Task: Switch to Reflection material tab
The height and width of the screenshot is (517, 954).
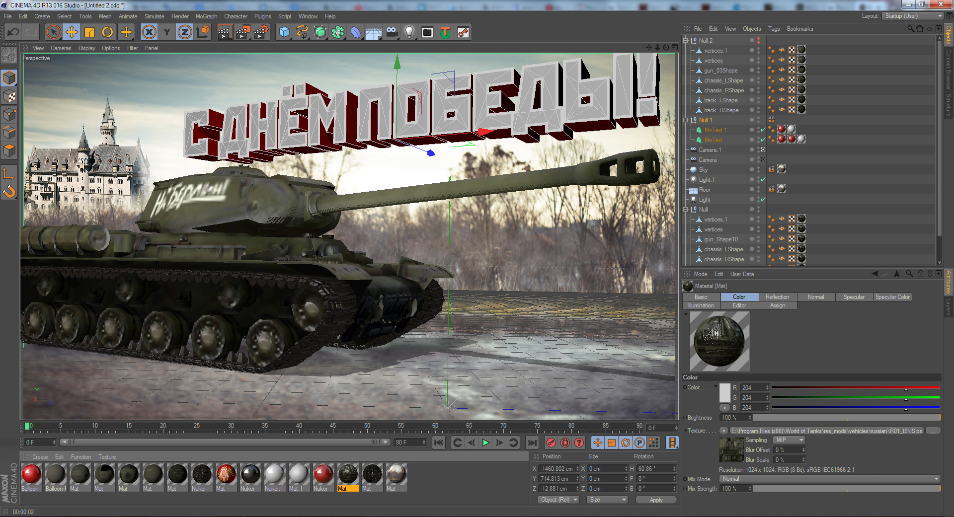Action: [777, 297]
